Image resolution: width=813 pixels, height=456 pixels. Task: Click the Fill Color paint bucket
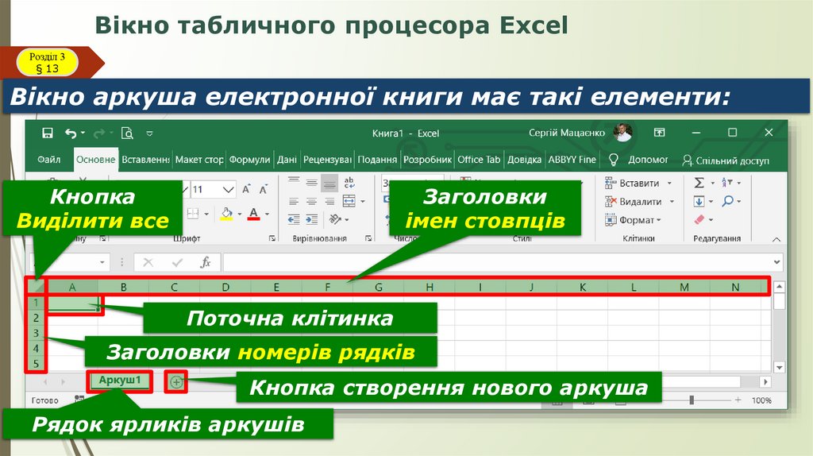226,213
